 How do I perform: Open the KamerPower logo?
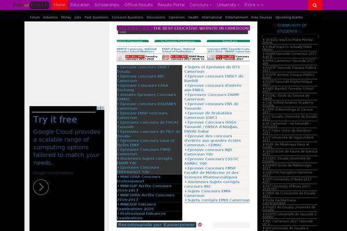click(x=31, y=5)
